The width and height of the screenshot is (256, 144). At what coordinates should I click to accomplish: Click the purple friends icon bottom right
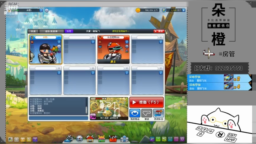click(x=152, y=139)
